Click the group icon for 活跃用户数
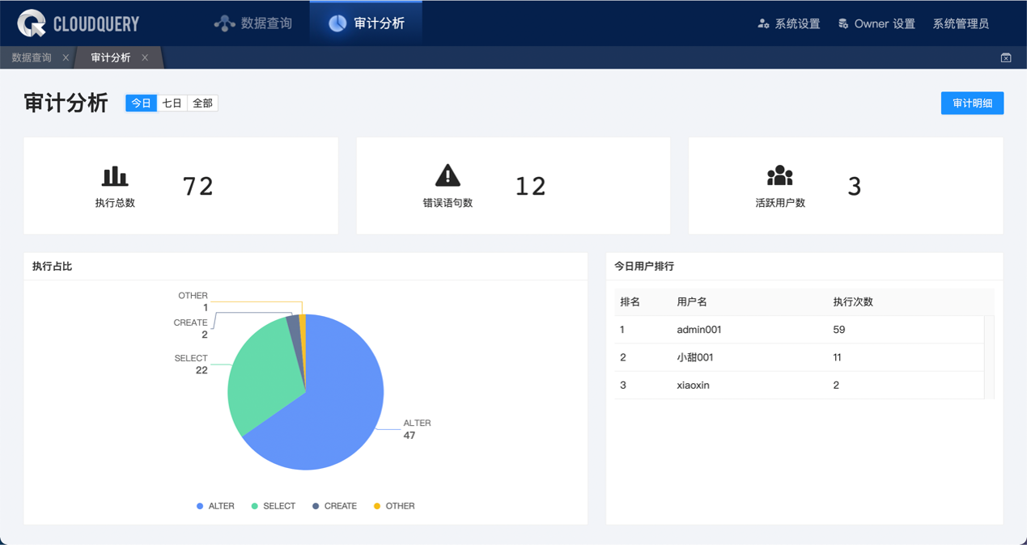Viewport: 1031px width, 548px height. (x=780, y=175)
